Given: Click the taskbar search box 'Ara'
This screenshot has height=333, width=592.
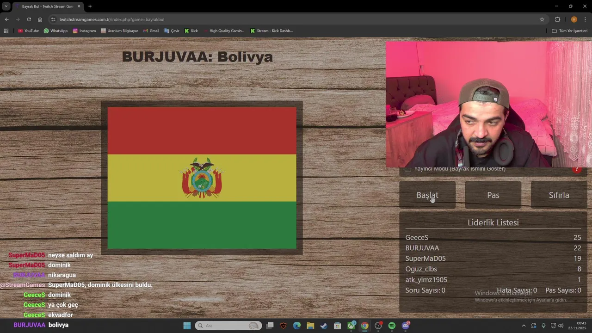Looking at the screenshot, I should pyautogui.click(x=228, y=326).
